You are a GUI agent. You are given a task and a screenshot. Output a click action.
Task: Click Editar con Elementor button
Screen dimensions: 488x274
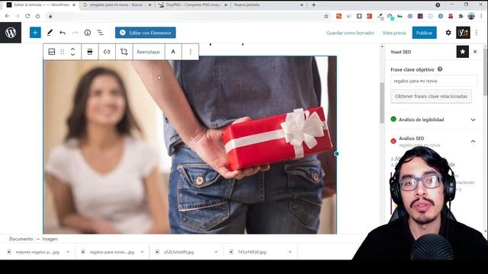(x=146, y=33)
